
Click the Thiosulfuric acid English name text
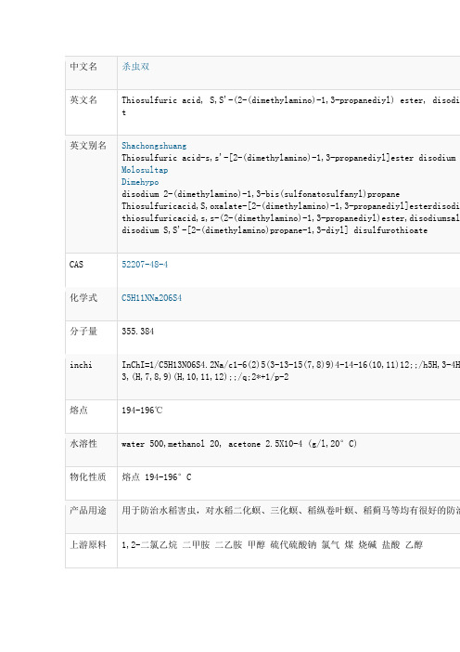point(290,106)
